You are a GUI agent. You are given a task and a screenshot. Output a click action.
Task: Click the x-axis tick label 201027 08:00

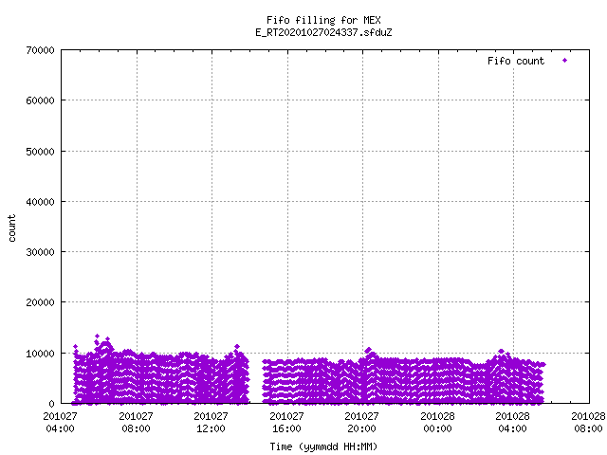point(136,422)
